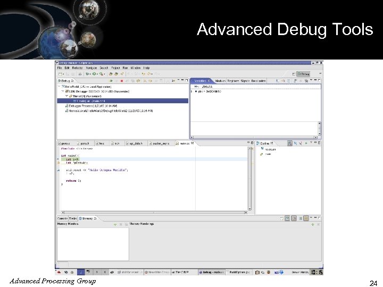Click the taskbar clock
The image size is (383, 287).
(x=317, y=272)
